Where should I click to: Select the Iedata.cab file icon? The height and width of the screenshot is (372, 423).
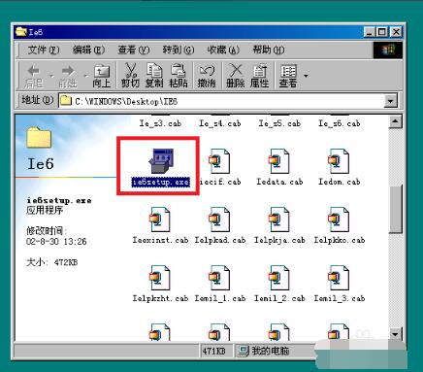279,161
